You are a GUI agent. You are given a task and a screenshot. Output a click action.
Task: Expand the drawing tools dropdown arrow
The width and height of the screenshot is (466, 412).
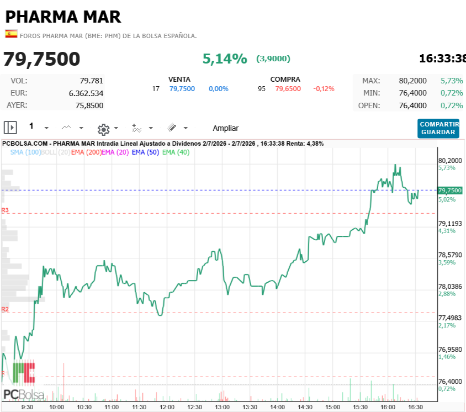(x=186, y=128)
